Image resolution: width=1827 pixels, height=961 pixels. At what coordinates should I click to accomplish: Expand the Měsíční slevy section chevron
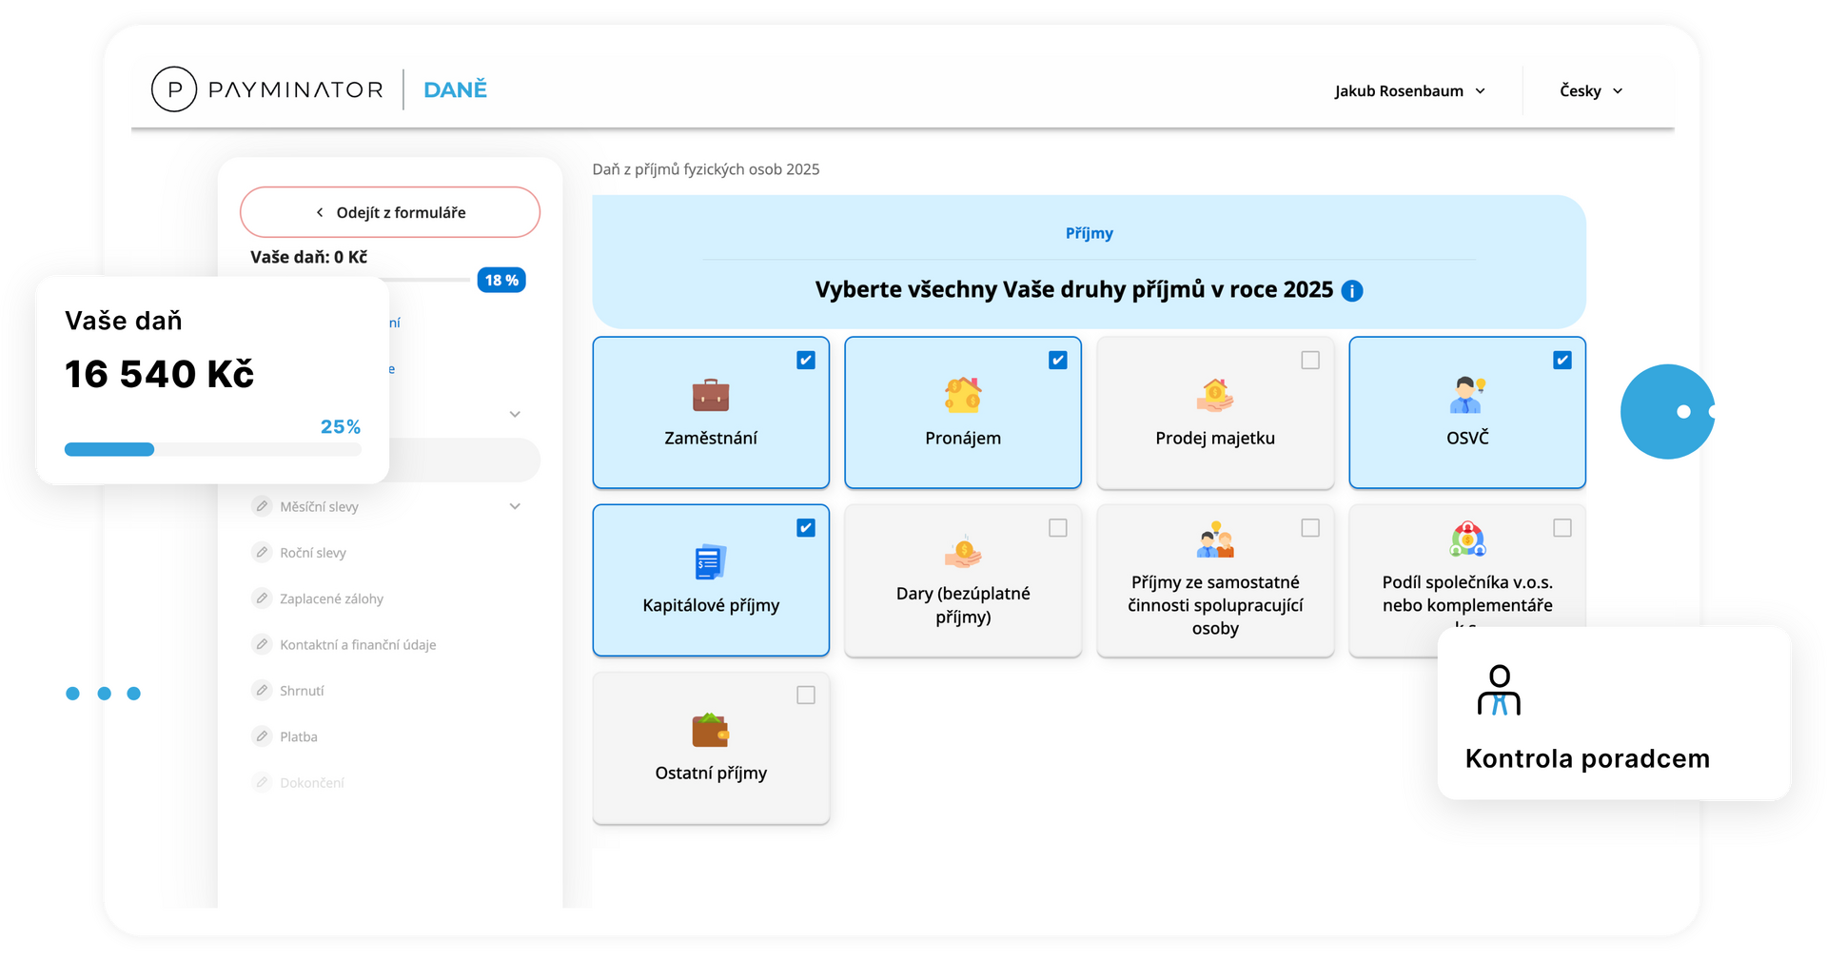[515, 506]
